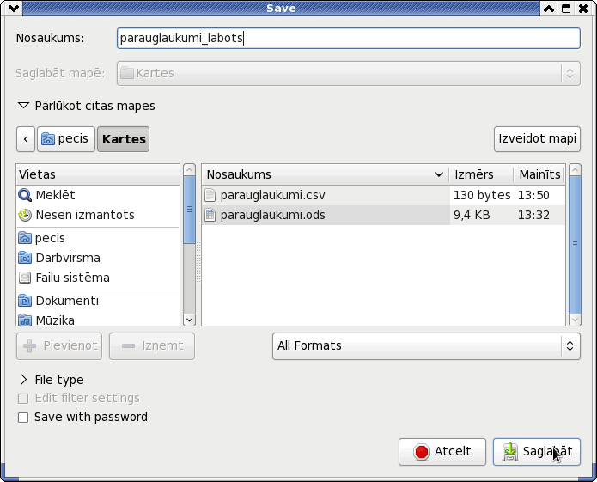Select the parauglaukumi.ods file name
Image resolution: width=597 pixels, height=482 pixels.
click(272, 215)
